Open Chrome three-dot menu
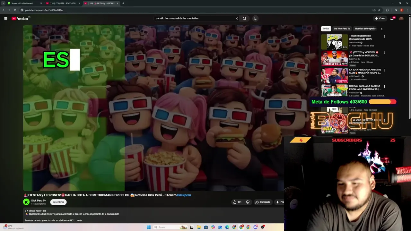The width and height of the screenshot is (411, 231). [407, 10]
